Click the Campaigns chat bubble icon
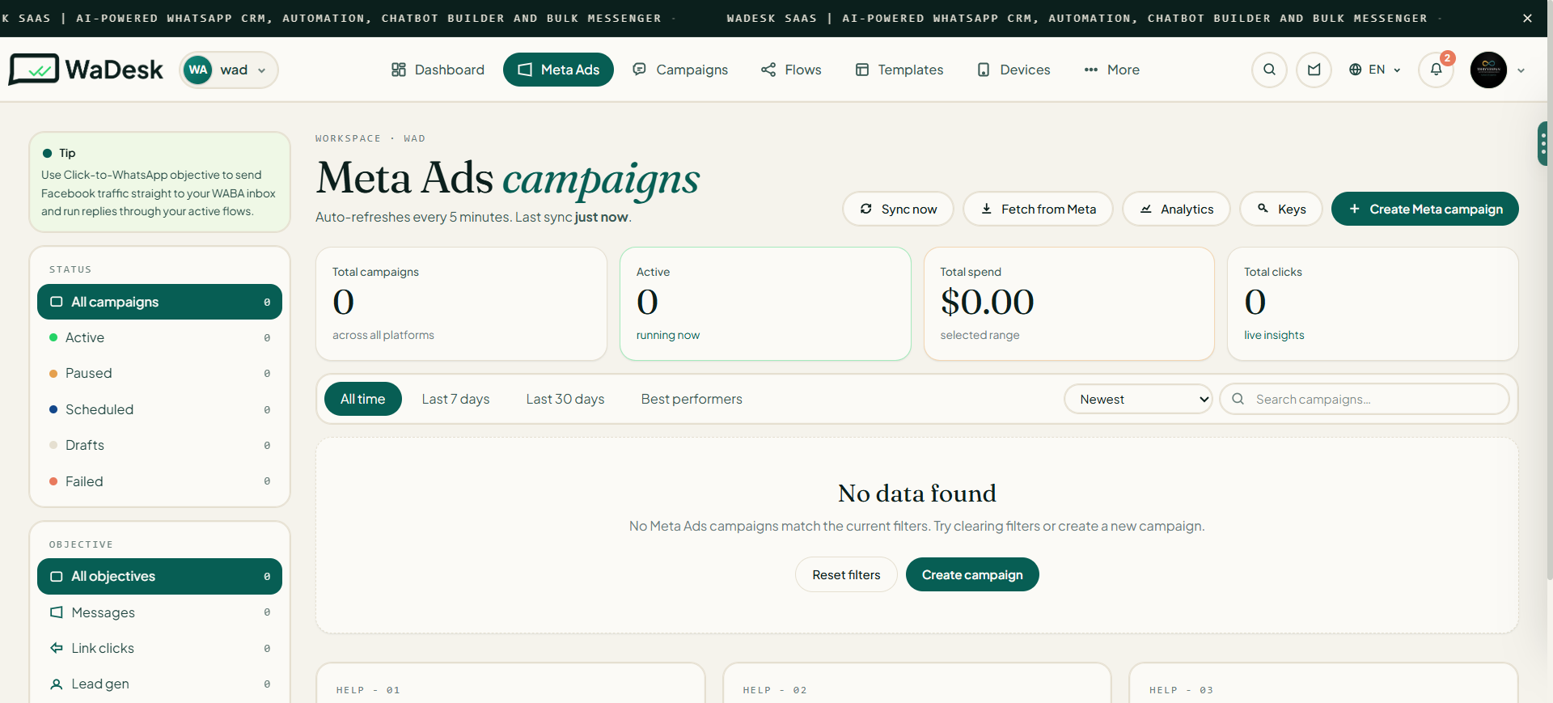This screenshot has width=1553, height=703. 639,70
